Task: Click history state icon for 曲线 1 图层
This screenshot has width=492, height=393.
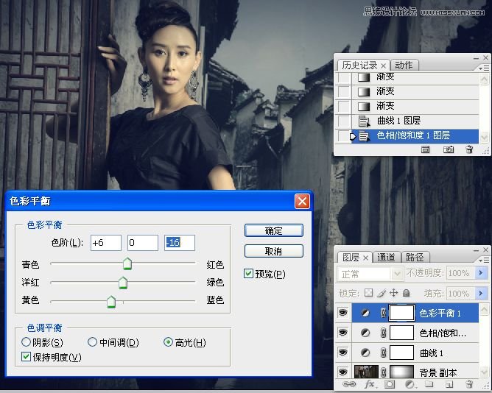Action: pyautogui.click(x=364, y=121)
